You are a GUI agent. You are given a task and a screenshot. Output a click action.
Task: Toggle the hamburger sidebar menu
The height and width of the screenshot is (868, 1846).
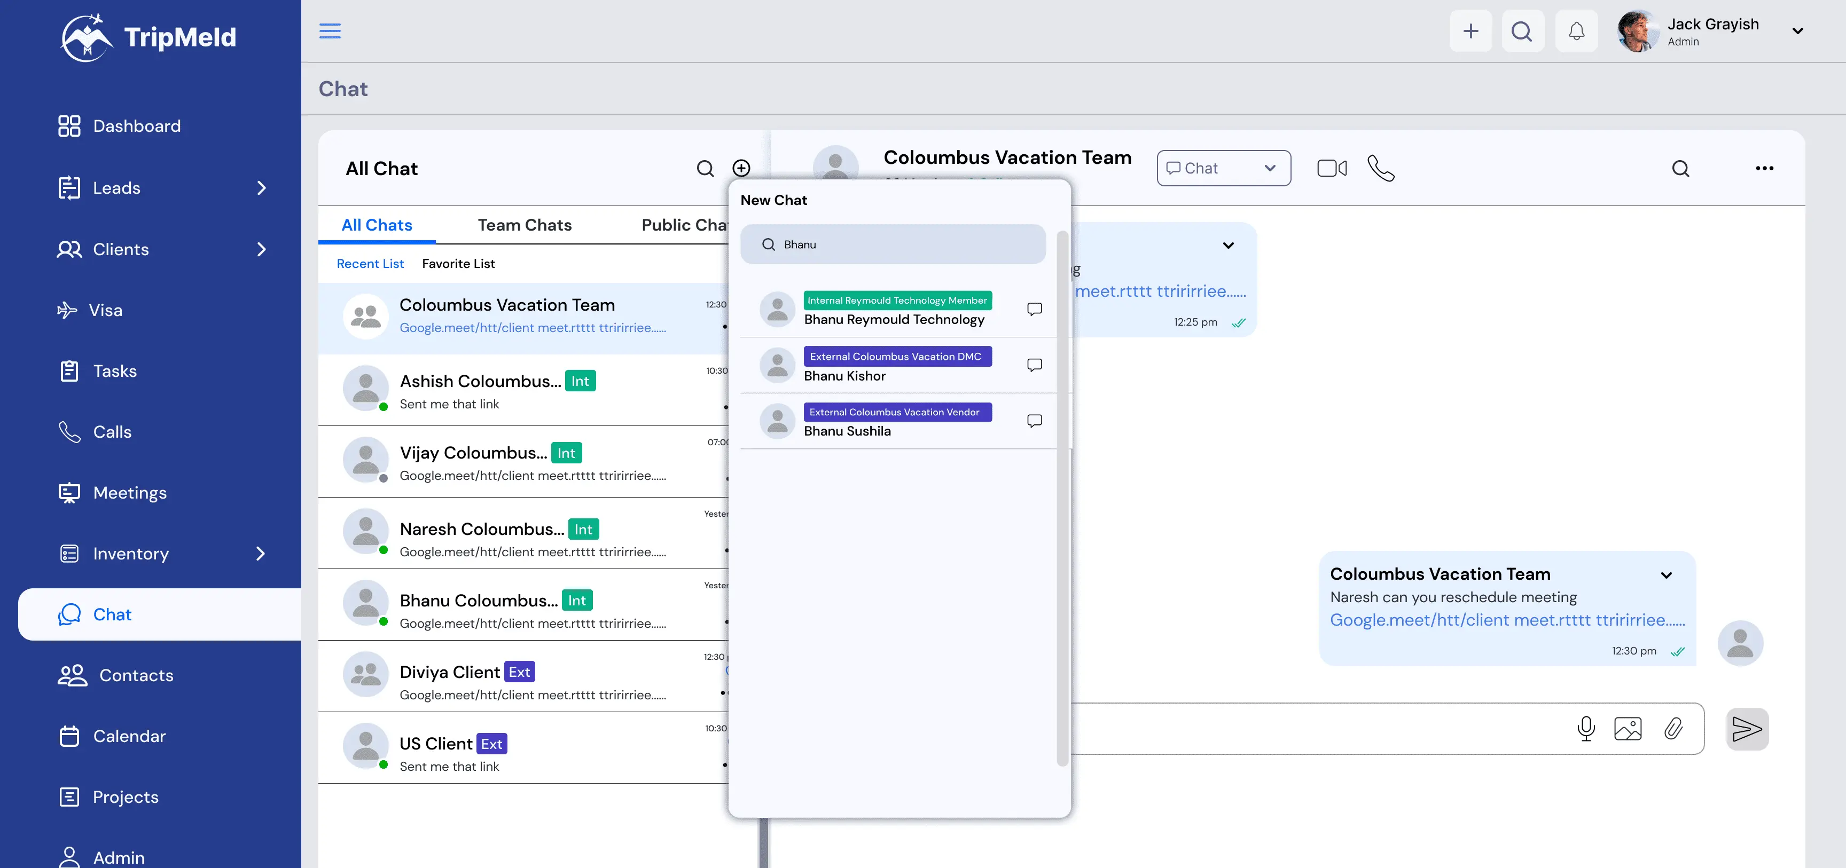[x=330, y=31]
